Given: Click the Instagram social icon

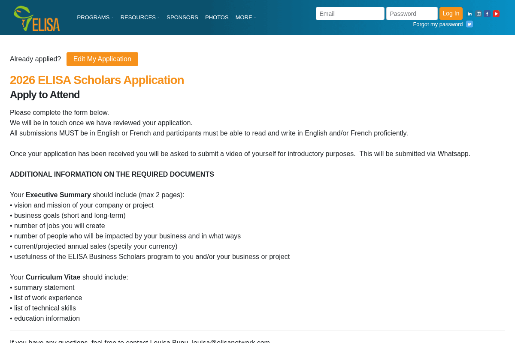Looking at the screenshot, I should coord(478,13).
